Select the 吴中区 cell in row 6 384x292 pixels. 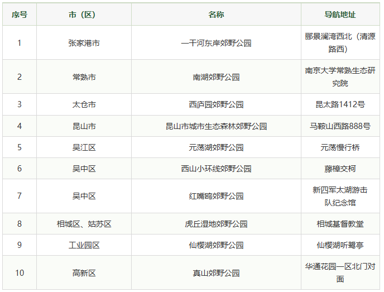click(84, 169)
